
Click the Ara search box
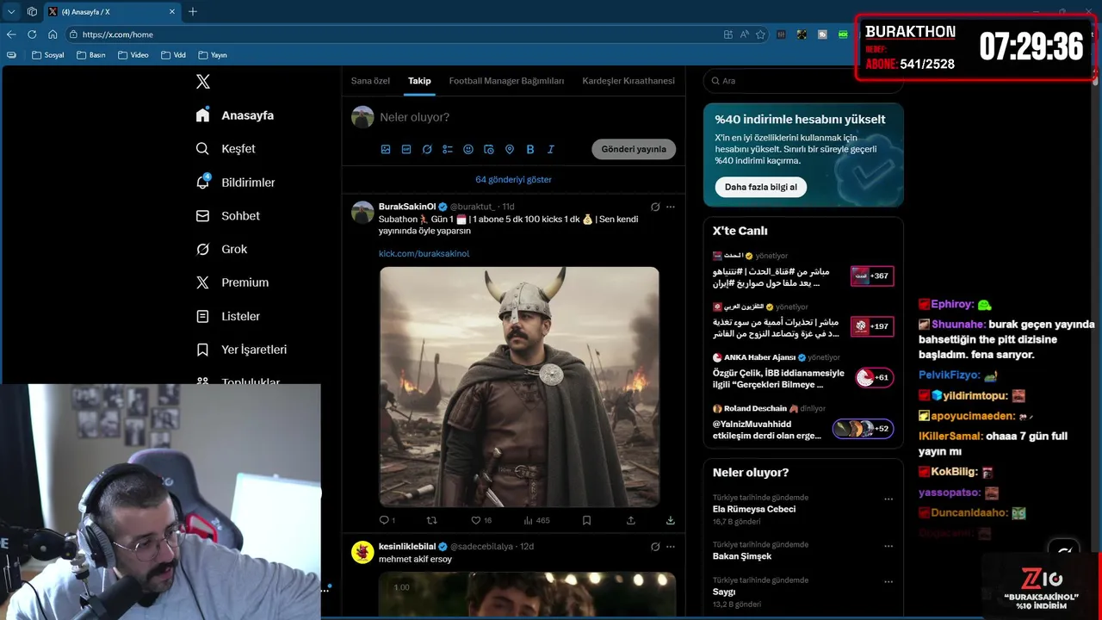pos(803,81)
